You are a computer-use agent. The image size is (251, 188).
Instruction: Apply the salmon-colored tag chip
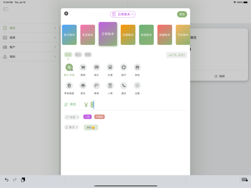coord(100,117)
